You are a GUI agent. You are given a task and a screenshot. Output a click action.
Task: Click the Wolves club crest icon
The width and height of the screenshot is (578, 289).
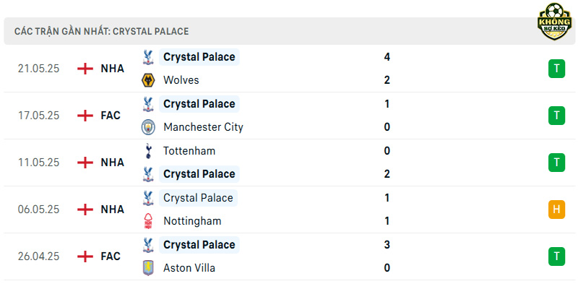tap(148, 80)
